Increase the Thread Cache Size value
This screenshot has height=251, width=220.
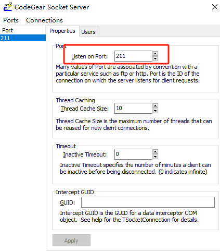coord(156,105)
